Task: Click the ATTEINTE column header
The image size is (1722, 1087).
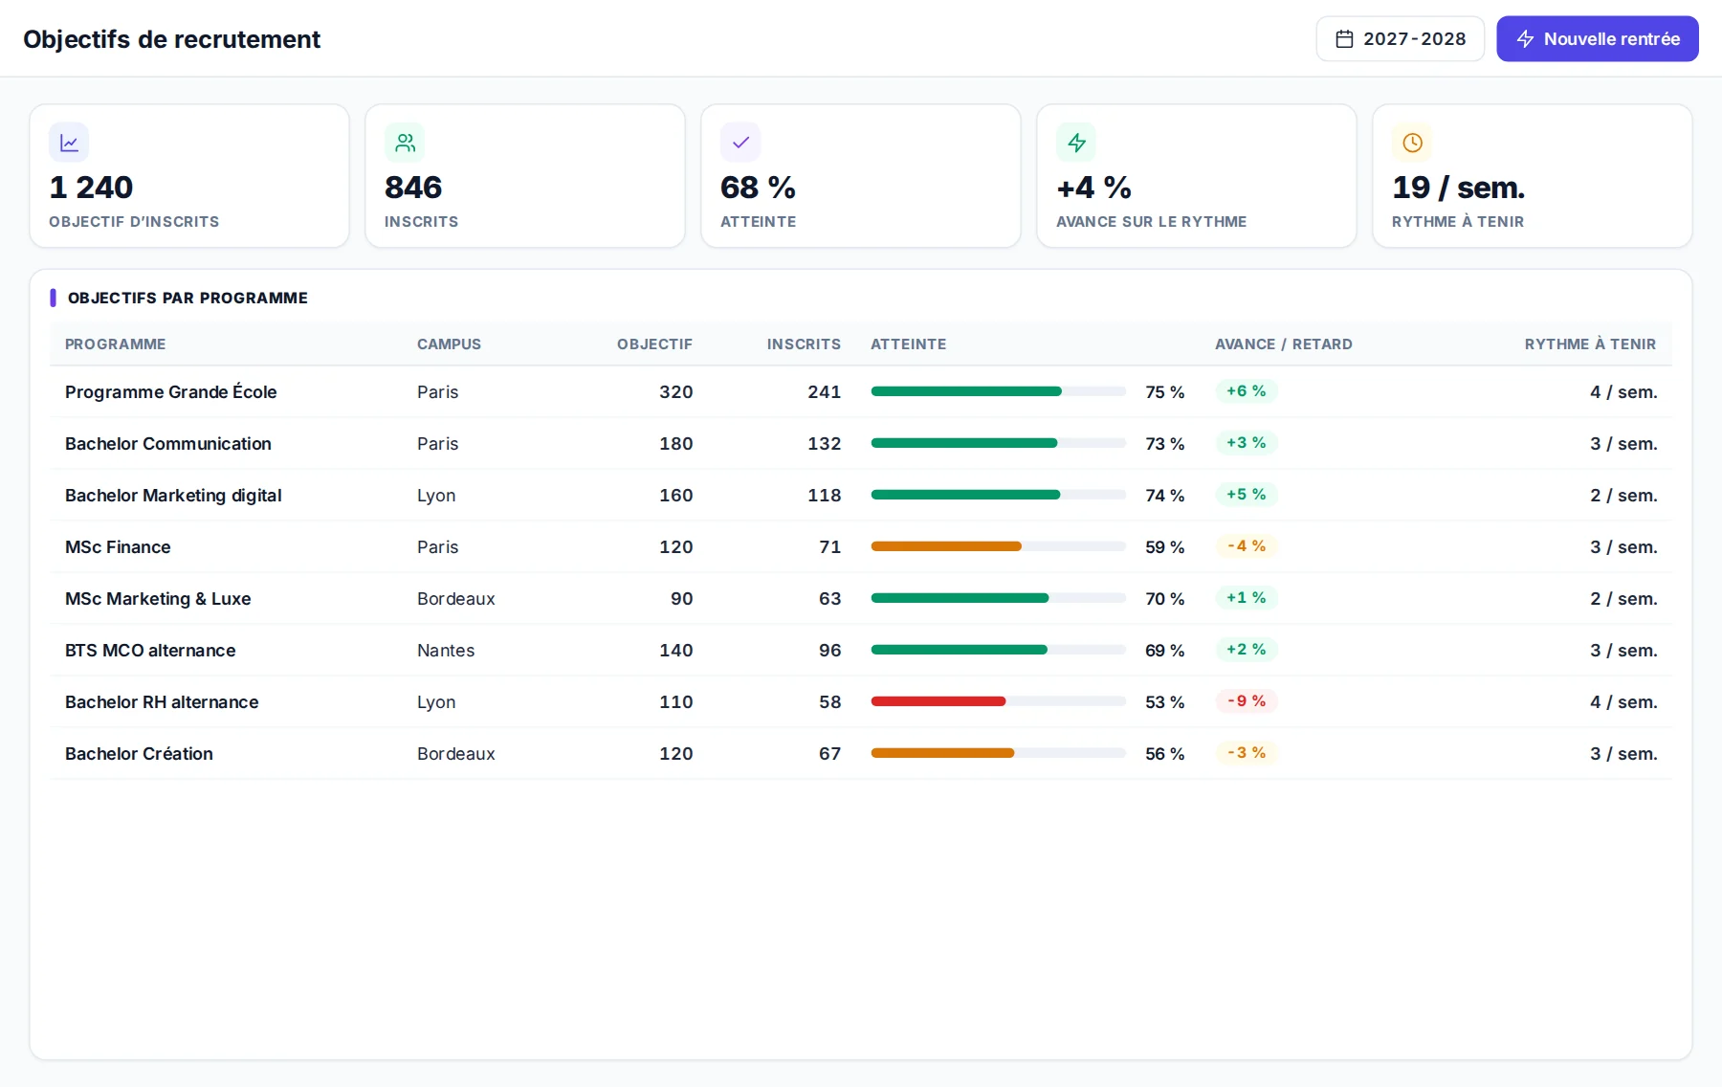Action: point(908,344)
